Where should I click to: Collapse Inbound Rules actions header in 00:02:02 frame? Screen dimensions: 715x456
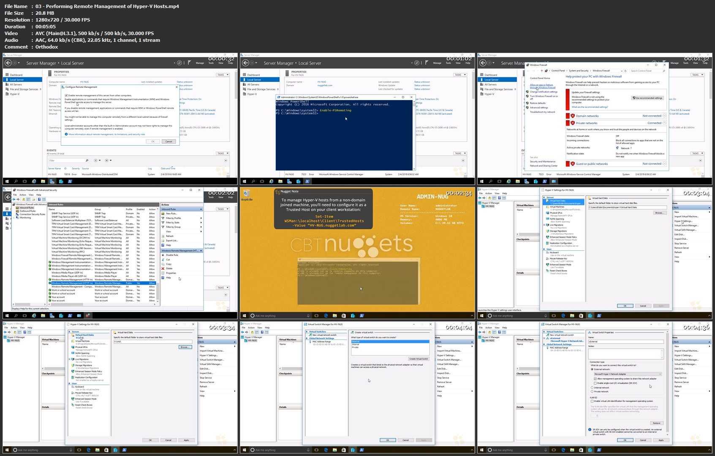point(201,209)
